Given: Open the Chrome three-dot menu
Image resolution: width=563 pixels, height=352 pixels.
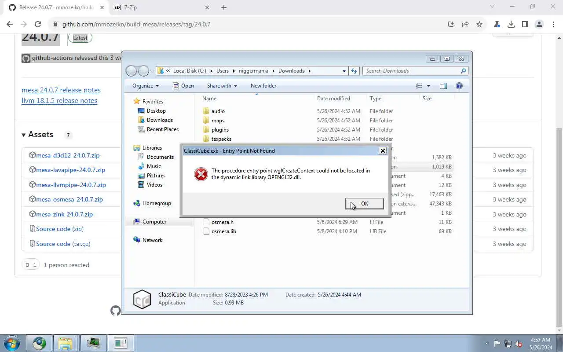Looking at the screenshot, I should coord(553,24).
